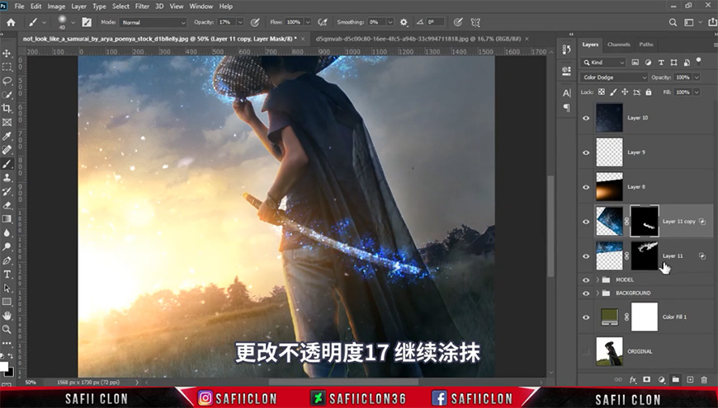Hide Layer 9 visibility eye
This screenshot has height=408, width=718.
coord(586,152)
